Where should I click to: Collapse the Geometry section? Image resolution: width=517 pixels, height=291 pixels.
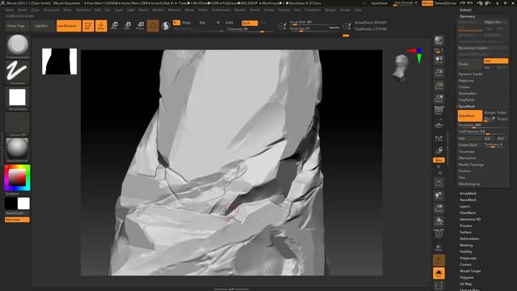coord(467,16)
